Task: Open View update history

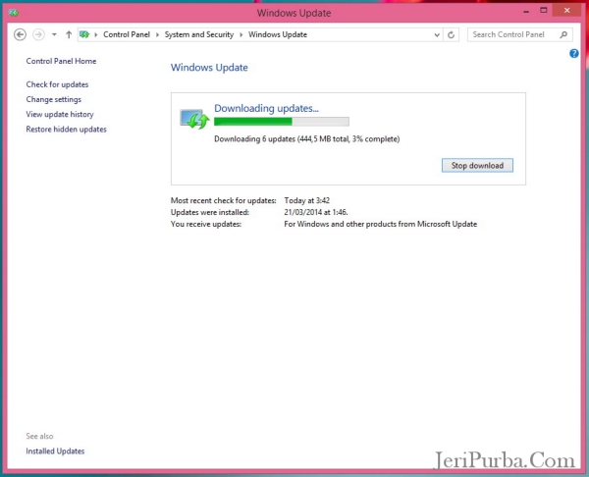Action: pos(60,114)
